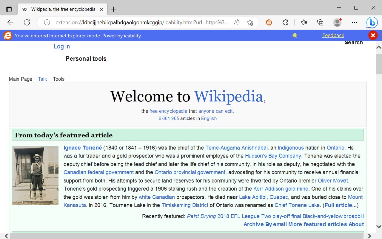Go back to the previous page
Screen dimensions: 382x239
click(x=10, y=22)
